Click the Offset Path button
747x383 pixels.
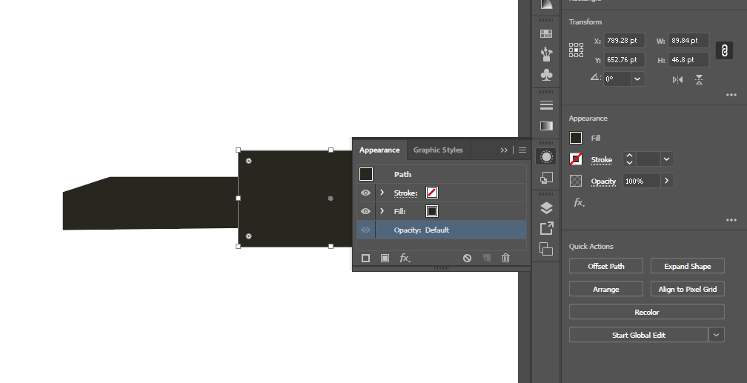(606, 266)
